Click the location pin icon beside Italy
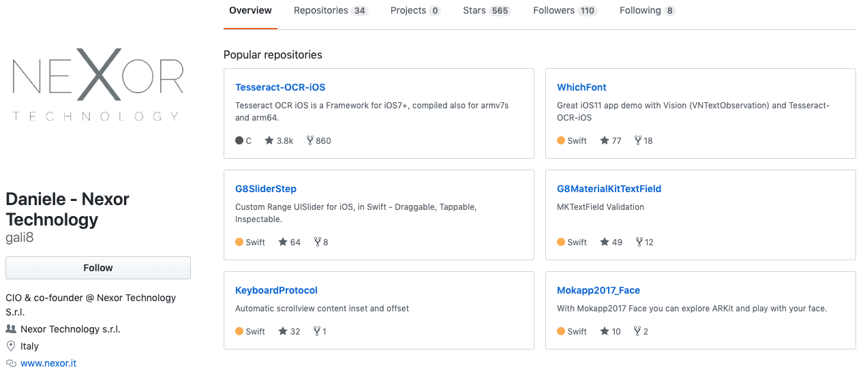This screenshot has height=372, width=863. pyautogui.click(x=11, y=346)
